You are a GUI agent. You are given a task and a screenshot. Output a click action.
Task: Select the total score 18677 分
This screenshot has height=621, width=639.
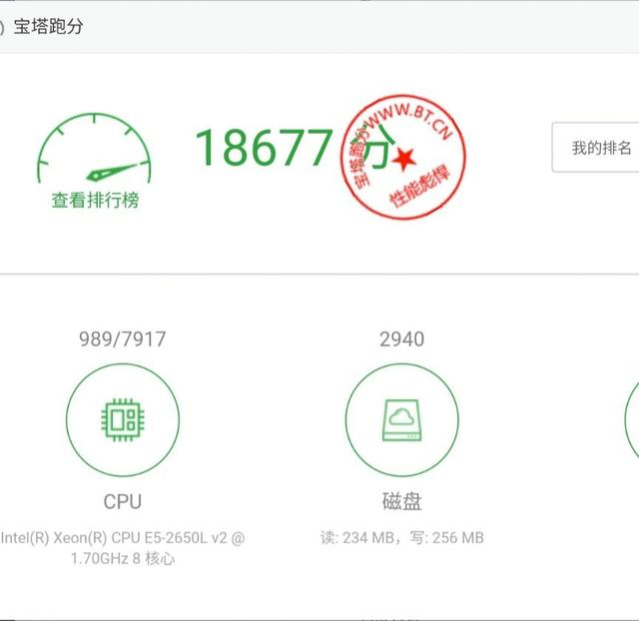[x=297, y=147]
